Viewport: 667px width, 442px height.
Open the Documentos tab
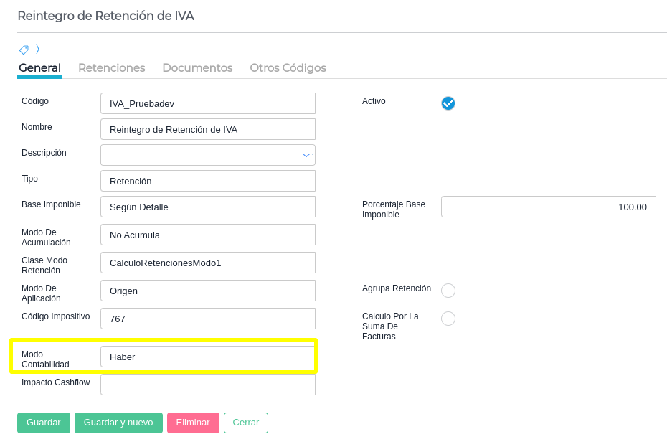197,68
